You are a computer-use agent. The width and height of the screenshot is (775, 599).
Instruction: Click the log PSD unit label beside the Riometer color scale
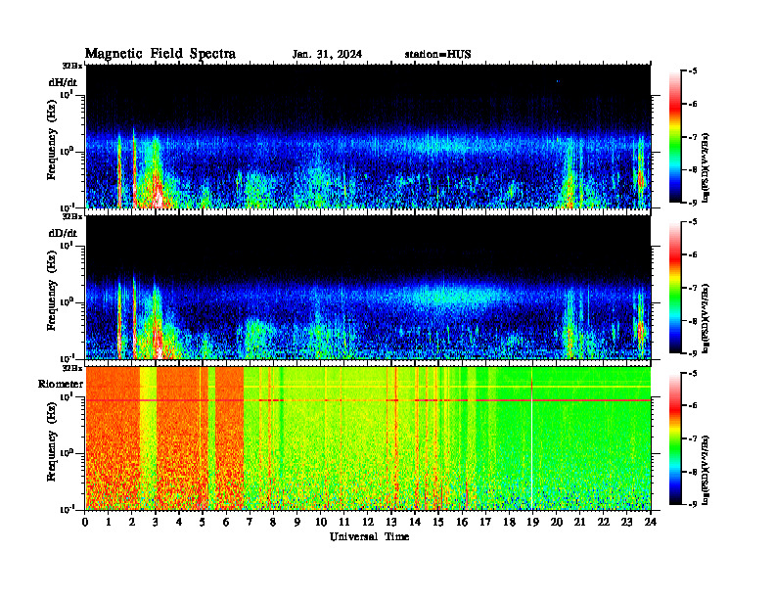706,470
